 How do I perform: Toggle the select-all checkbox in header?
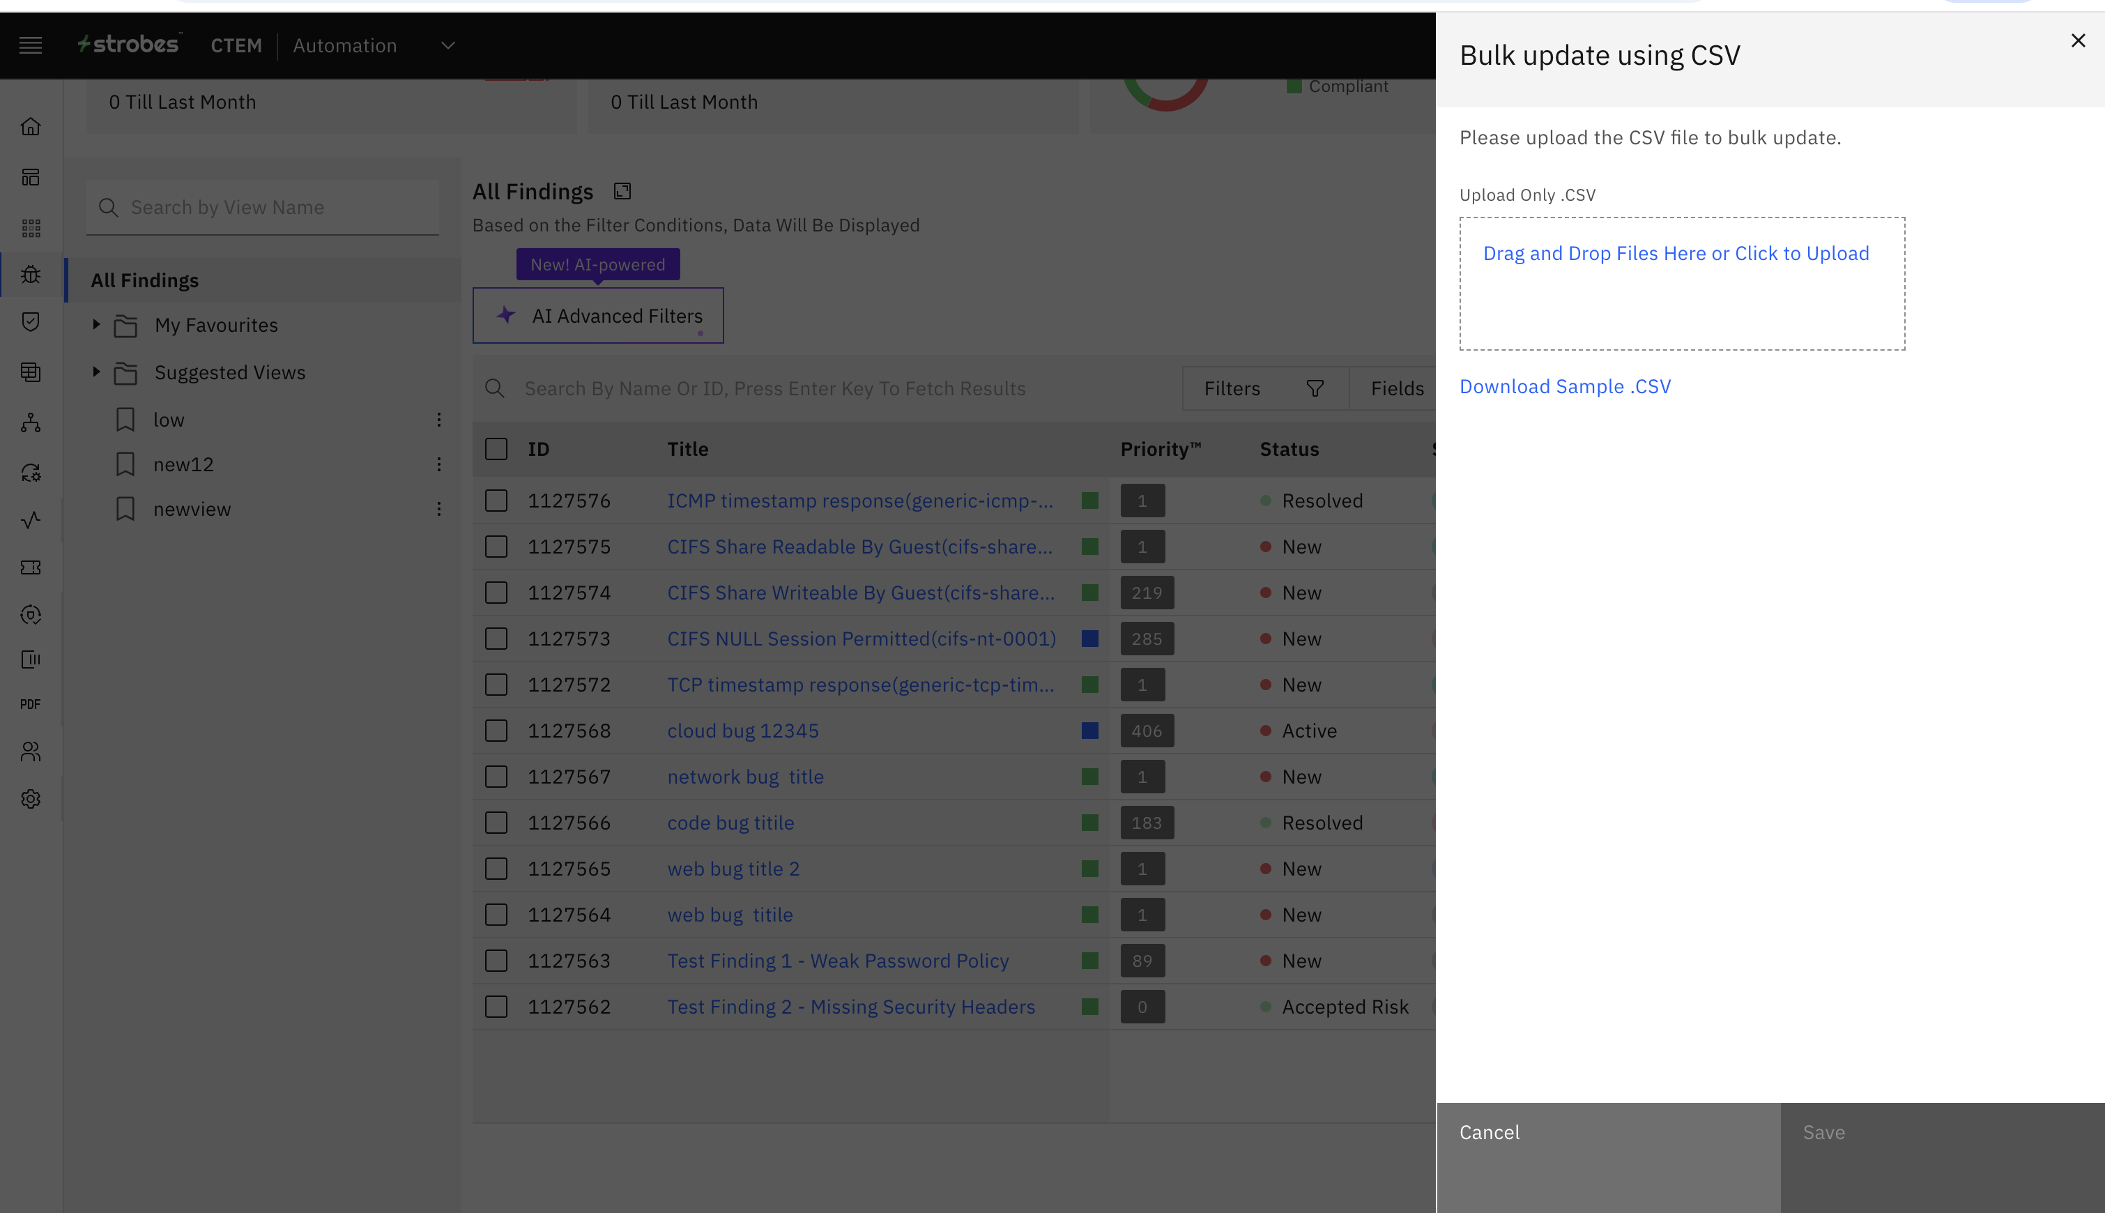pos(496,449)
